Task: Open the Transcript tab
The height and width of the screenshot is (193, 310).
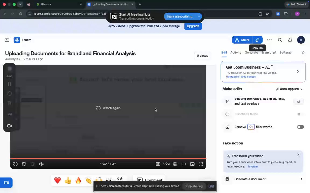Action: pos(269,53)
